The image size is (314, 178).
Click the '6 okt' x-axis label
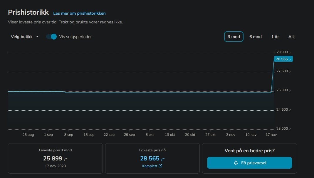[x=150, y=135]
